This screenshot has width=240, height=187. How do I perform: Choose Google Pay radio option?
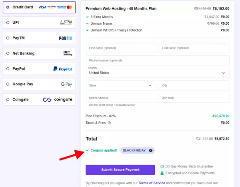click(x=8, y=84)
